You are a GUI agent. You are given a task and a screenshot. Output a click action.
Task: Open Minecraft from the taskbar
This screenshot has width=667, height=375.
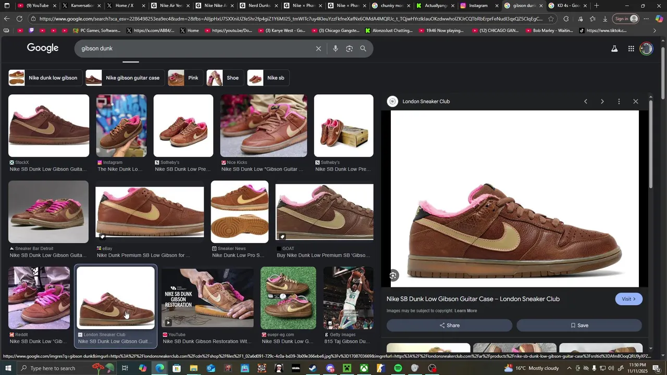347,368
